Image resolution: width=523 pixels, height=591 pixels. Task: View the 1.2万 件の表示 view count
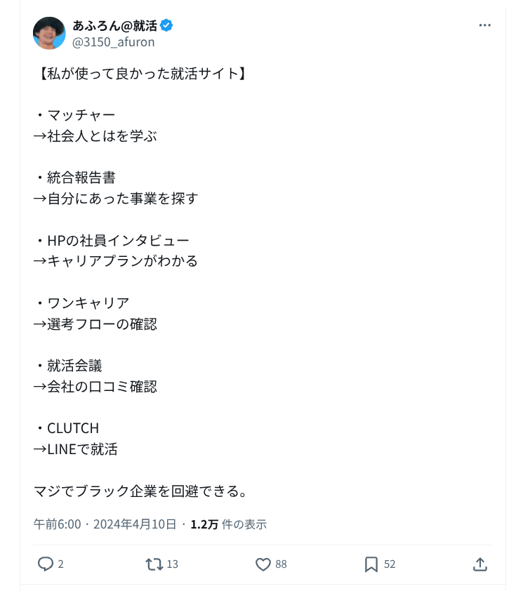click(x=228, y=524)
